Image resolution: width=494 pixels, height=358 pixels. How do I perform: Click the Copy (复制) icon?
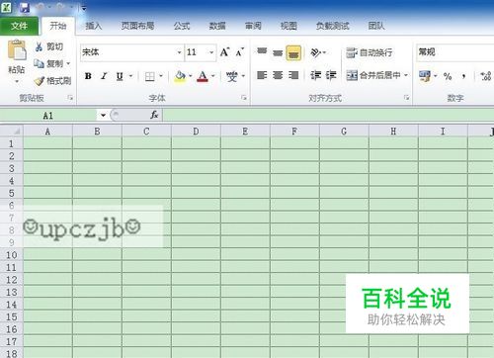coord(39,63)
